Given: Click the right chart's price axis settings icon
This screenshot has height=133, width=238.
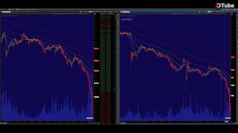Looking at the screenshot, I should pos(232,14).
